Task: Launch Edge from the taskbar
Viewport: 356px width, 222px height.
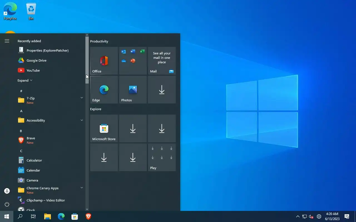Action: click(61, 216)
